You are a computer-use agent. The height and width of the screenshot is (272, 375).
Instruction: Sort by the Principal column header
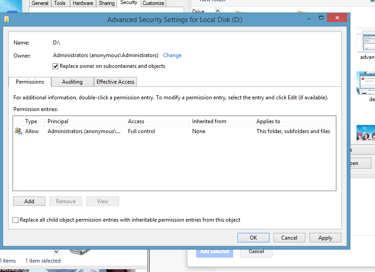85,121
